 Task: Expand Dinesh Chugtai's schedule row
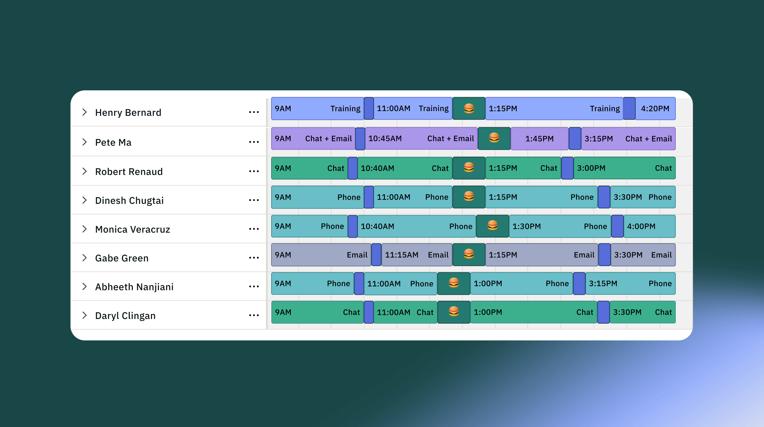click(x=84, y=200)
